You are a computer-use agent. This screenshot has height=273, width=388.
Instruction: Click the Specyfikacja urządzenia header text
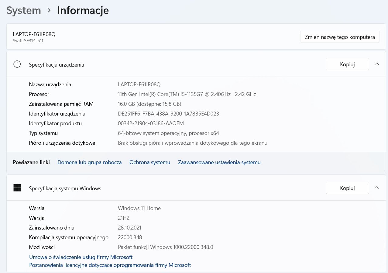[x=57, y=65]
